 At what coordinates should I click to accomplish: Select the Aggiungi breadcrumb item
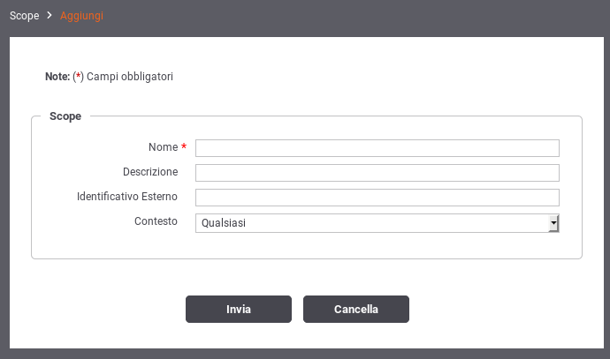[x=81, y=16]
